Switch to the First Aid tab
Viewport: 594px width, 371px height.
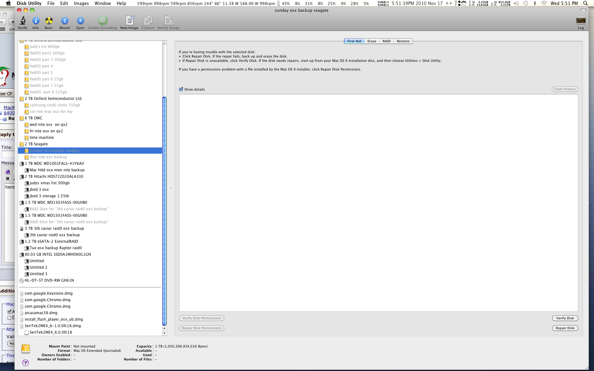(354, 41)
